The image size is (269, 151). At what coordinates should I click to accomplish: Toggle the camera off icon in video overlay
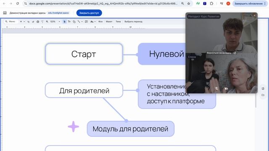[226, 89]
